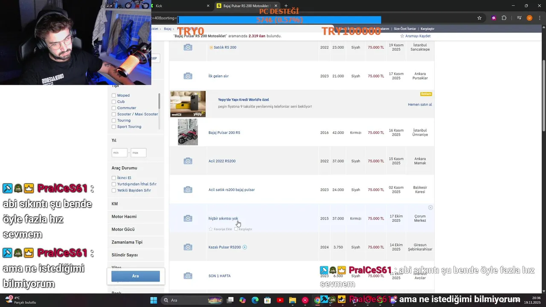Launch Copilot from the taskbar
Viewport: 546px width, 307px height.
click(x=243, y=300)
